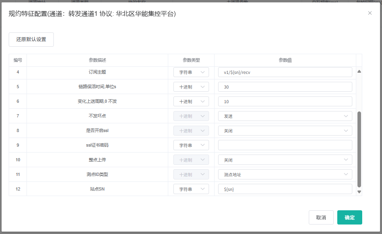This screenshot has height=234, width=382.
Task: Close the 规约特征配置 dialog with X icon
Action: (370, 13)
